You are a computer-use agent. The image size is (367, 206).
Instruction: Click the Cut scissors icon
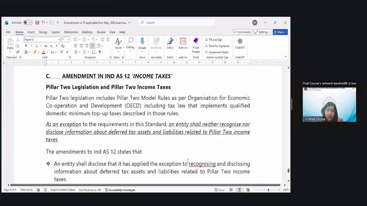pos(17,40)
